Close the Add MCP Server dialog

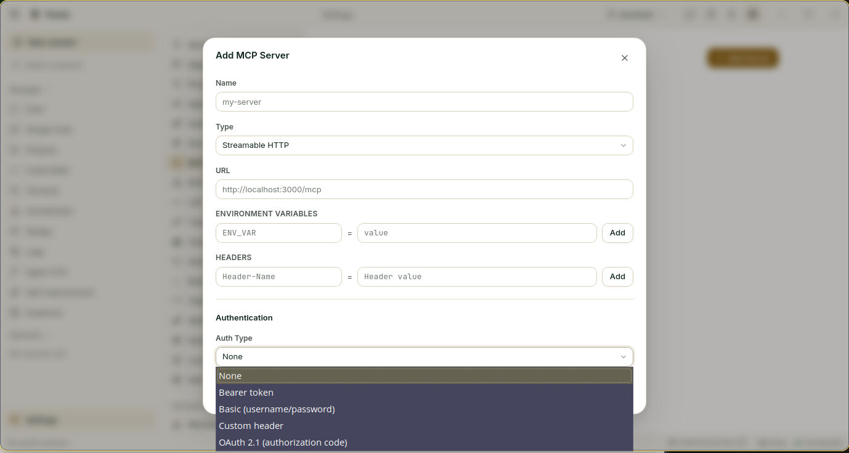point(624,58)
